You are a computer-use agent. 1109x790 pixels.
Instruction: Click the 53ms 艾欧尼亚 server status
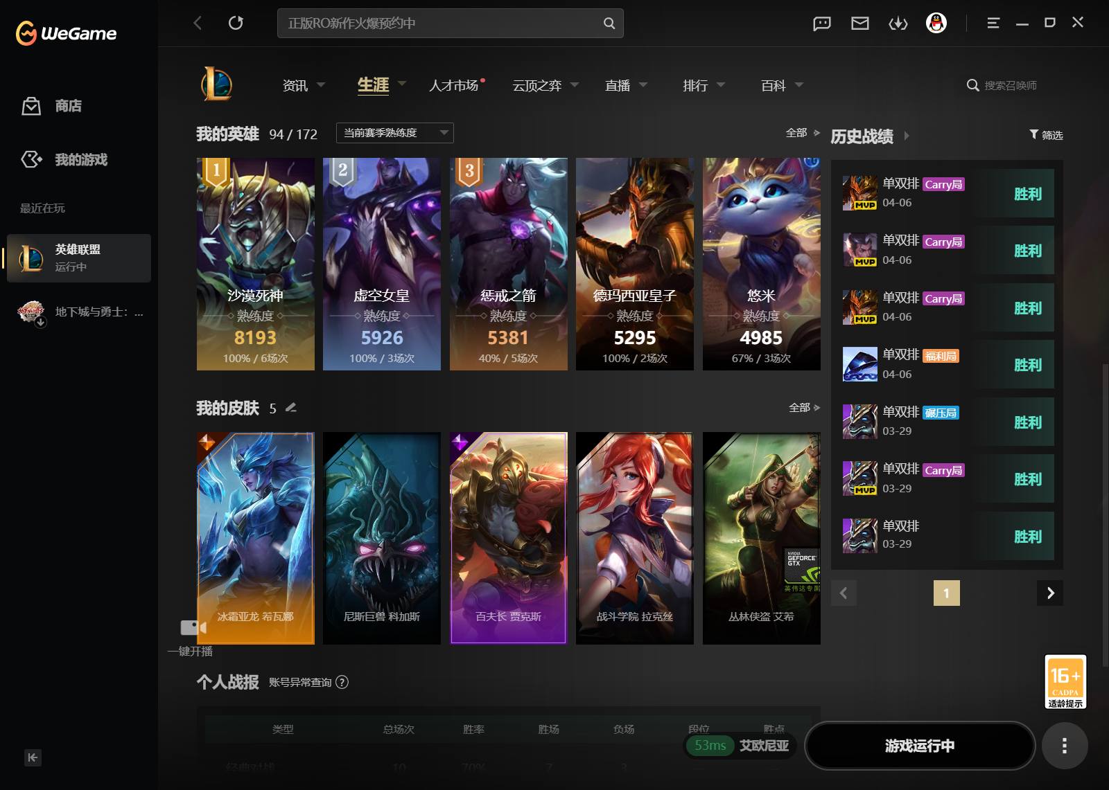point(740,746)
